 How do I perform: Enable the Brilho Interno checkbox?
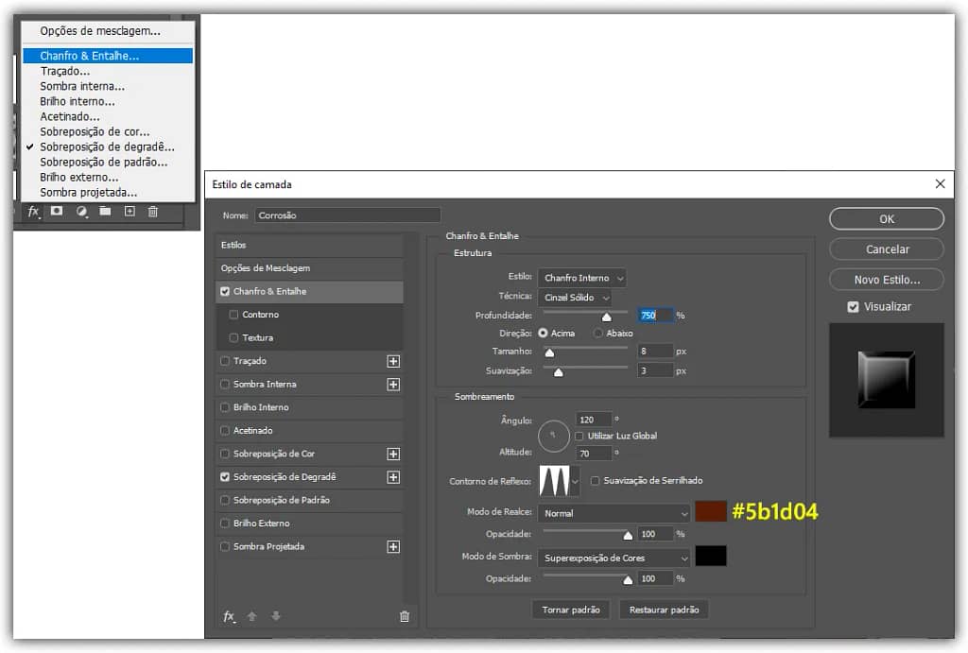pyautogui.click(x=225, y=407)
